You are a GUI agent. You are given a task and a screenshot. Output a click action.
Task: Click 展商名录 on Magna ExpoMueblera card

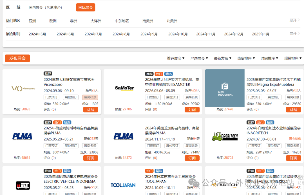(x=293, y=97)
